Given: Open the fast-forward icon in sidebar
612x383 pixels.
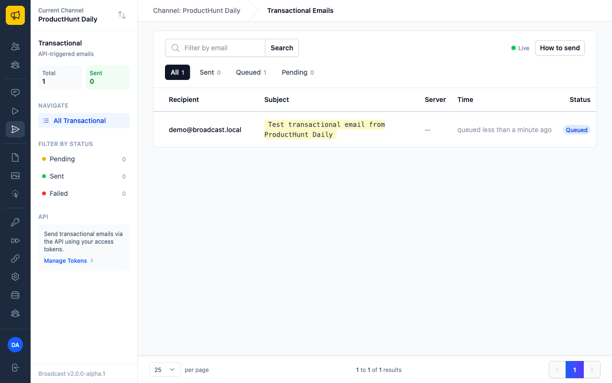Looking at the screenshot, I should 15,240.
